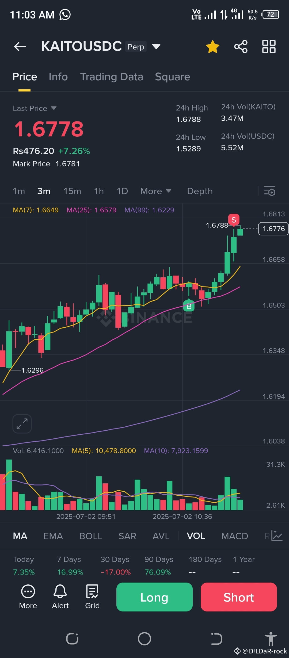Expand chart to fullscreen with arrows icon

[x=22, y=424]
